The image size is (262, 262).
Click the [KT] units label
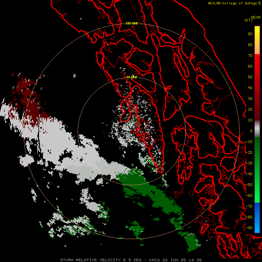[x=248, y=20]
